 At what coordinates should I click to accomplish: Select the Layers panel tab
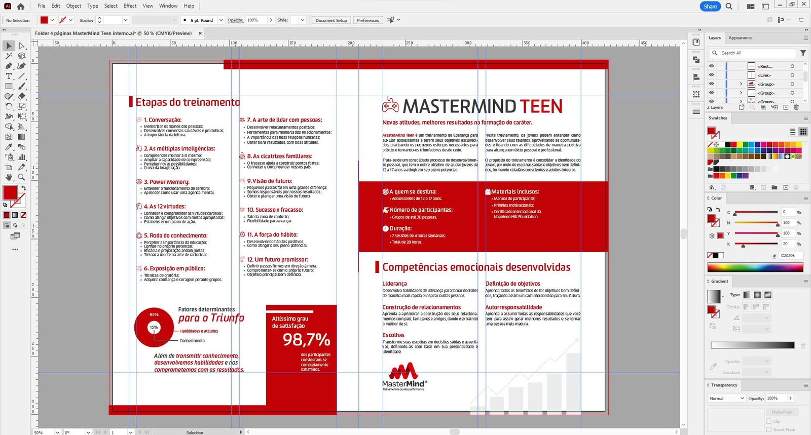coord(715,38)
